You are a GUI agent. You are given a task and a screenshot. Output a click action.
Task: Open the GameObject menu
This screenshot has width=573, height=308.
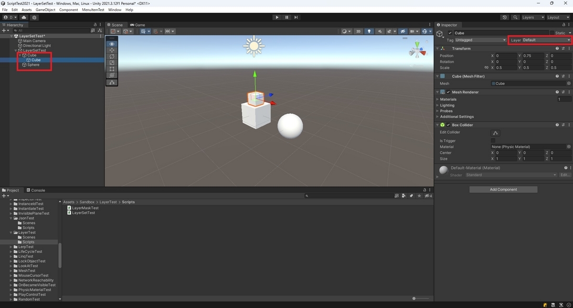[45, 9]
